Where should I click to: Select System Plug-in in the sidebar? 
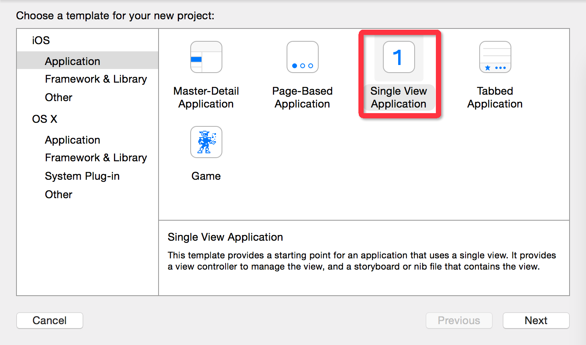(x=82, y=176)
